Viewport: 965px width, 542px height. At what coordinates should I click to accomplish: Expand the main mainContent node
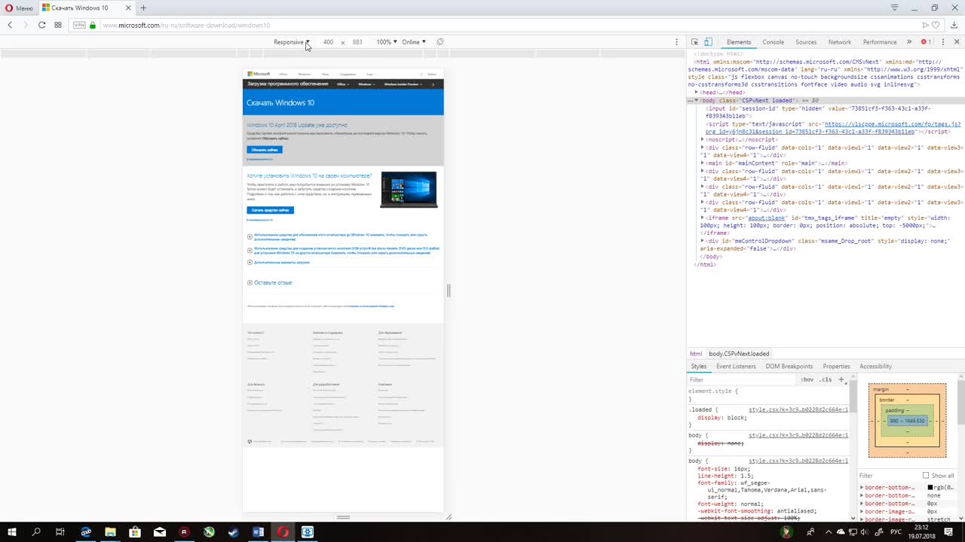703,163
